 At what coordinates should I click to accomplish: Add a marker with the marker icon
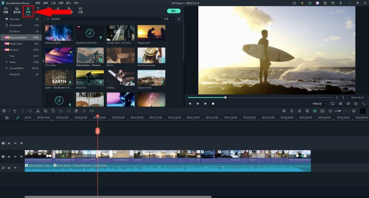[x=292, y=111]
